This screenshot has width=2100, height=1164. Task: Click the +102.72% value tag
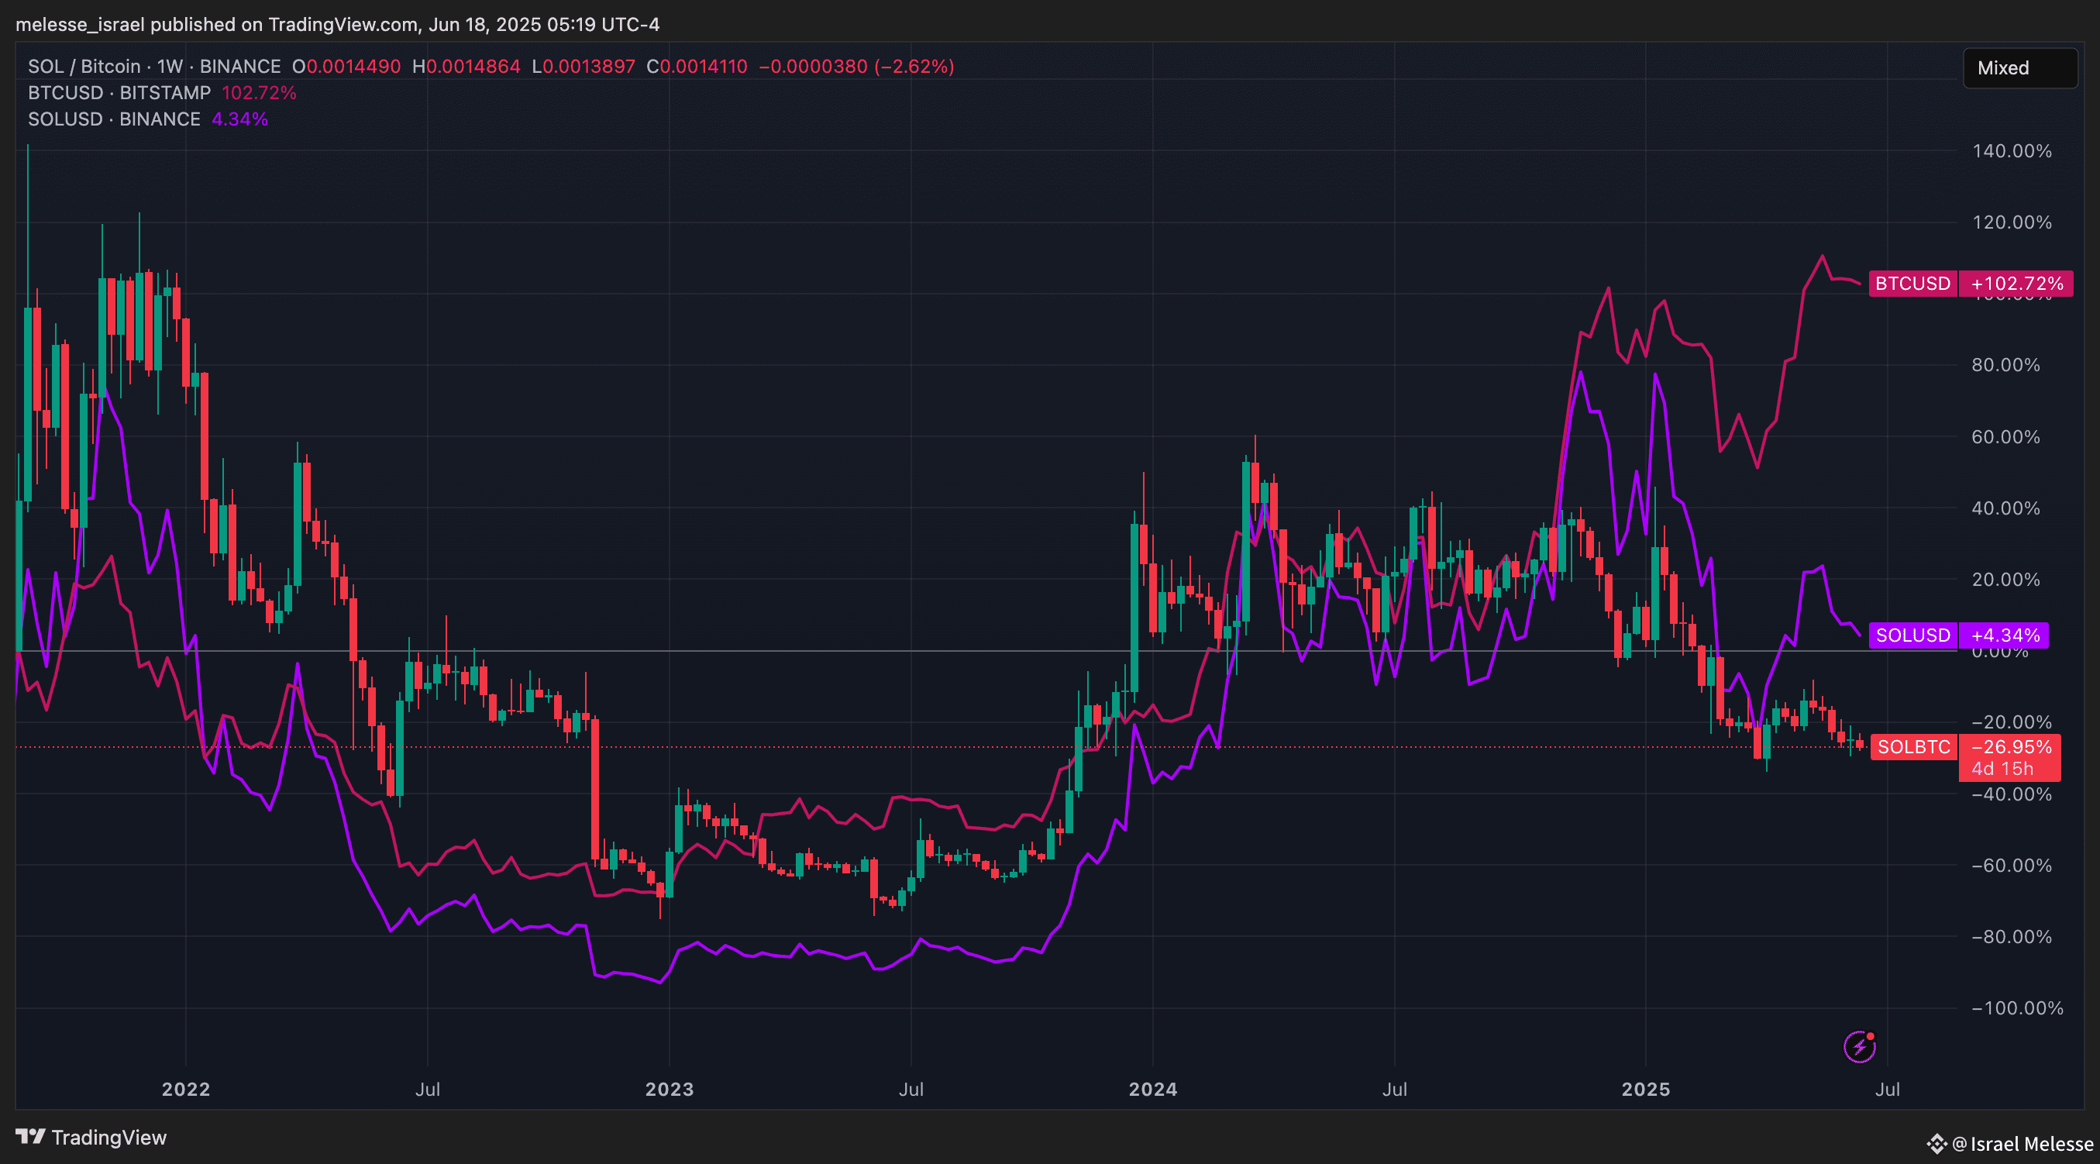[x=2016, y=284]
